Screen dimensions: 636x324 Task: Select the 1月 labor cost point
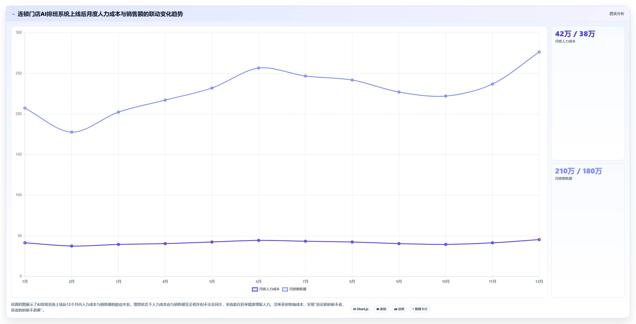[x=25, y=243]
